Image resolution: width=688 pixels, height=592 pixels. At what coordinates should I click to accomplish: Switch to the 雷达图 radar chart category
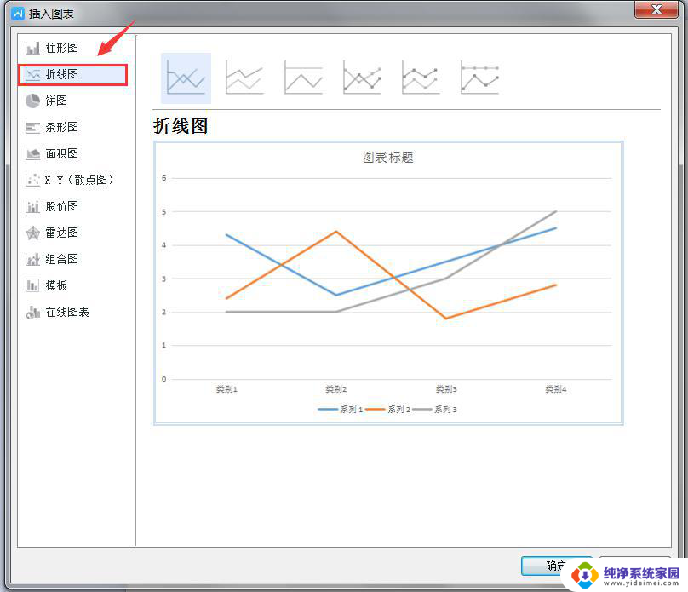(x=61, y=233)
